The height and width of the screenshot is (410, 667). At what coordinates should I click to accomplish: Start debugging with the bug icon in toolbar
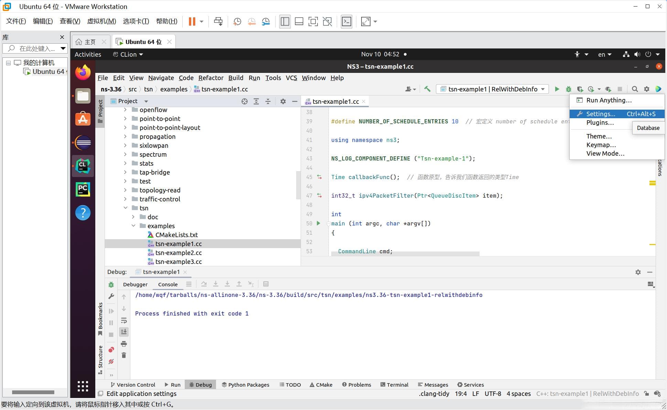(x=568, y=89)
